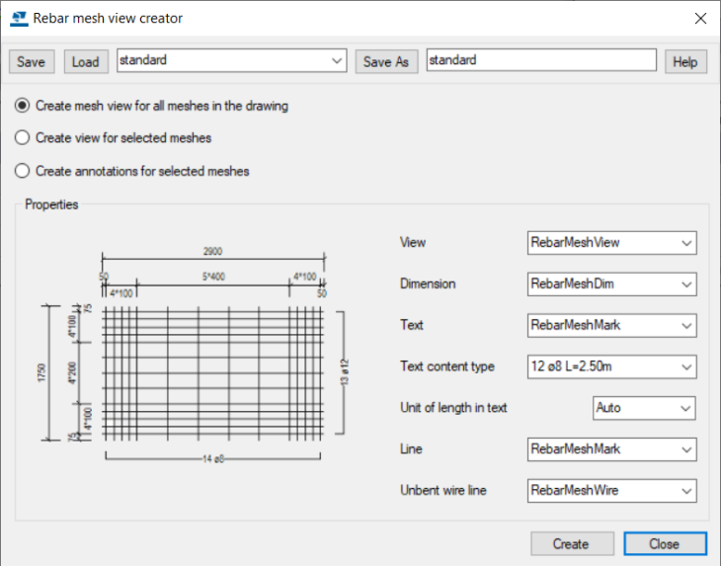
Task: Click the 14 ø8 label in preview
Action: 213,459
